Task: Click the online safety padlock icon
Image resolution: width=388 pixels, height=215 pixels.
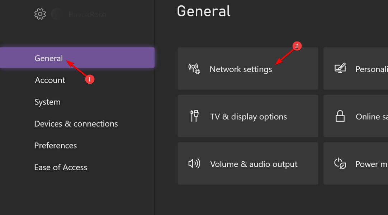Action: coord(340,116)
